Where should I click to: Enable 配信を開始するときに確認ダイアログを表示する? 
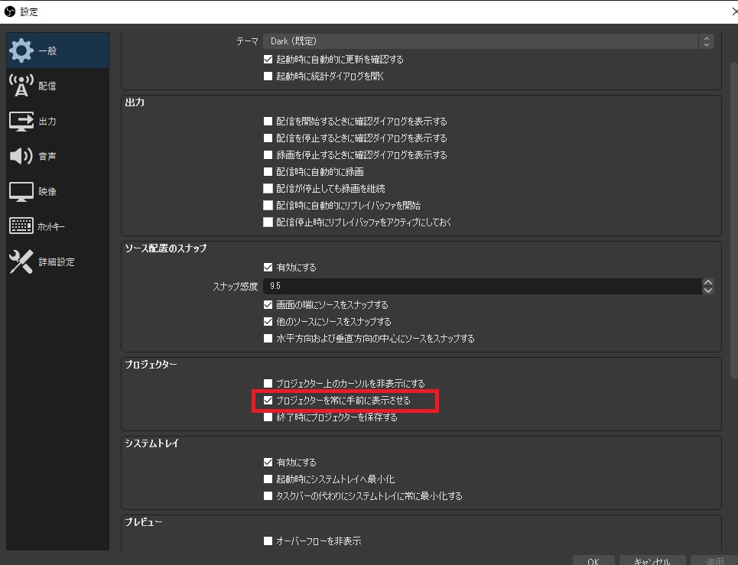click(x=268, y=122)
